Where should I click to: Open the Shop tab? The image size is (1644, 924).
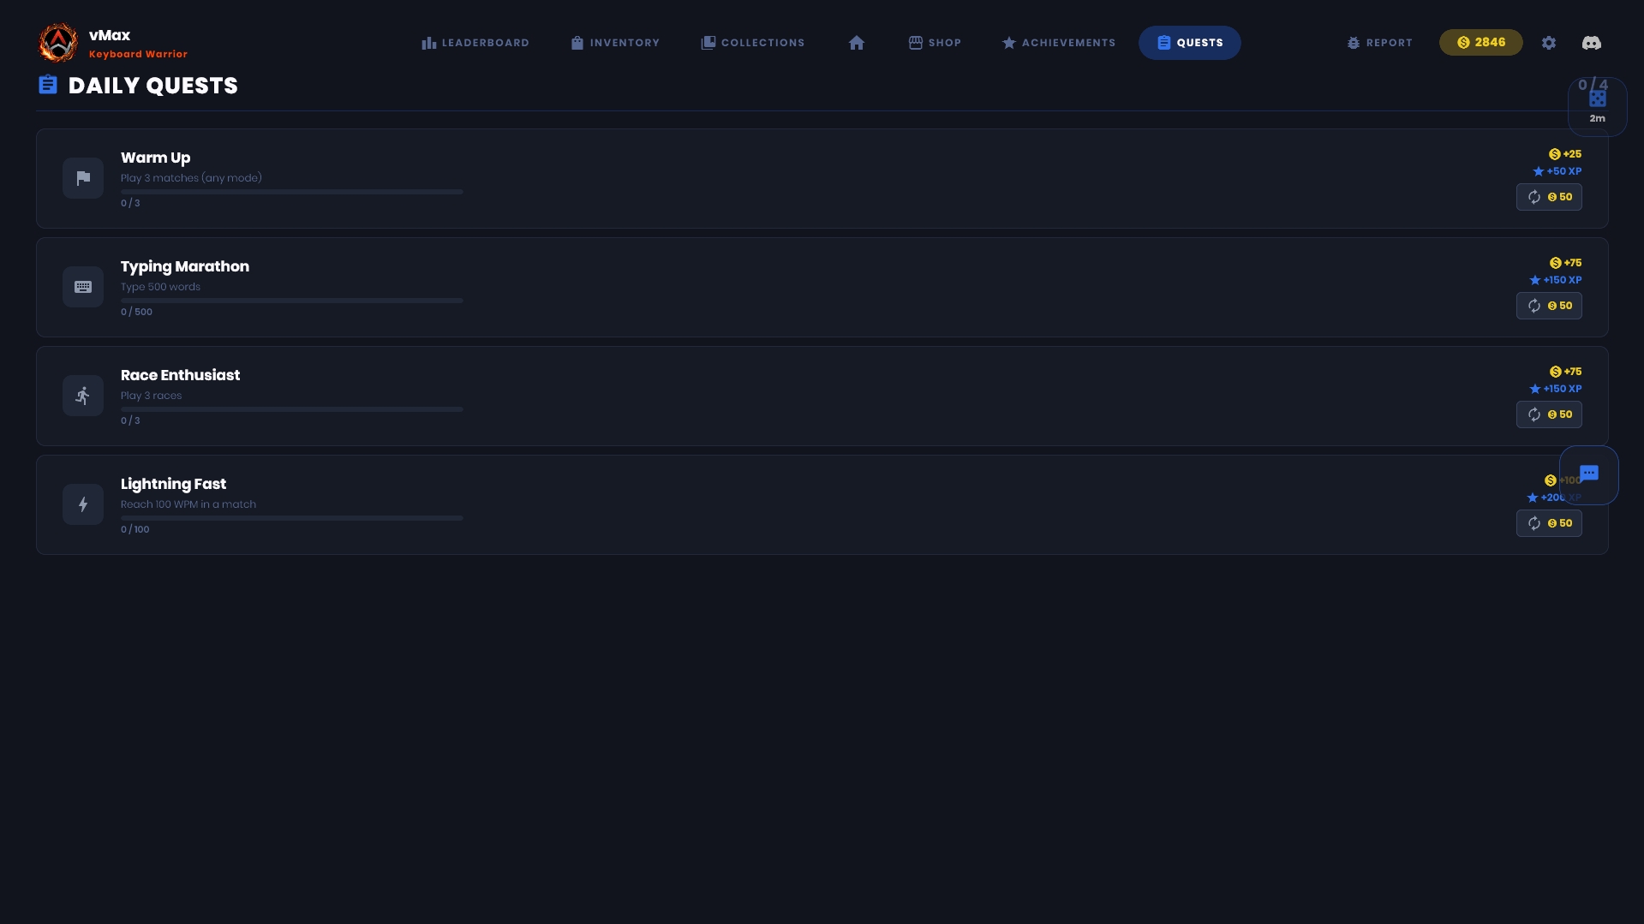[935, 43]
